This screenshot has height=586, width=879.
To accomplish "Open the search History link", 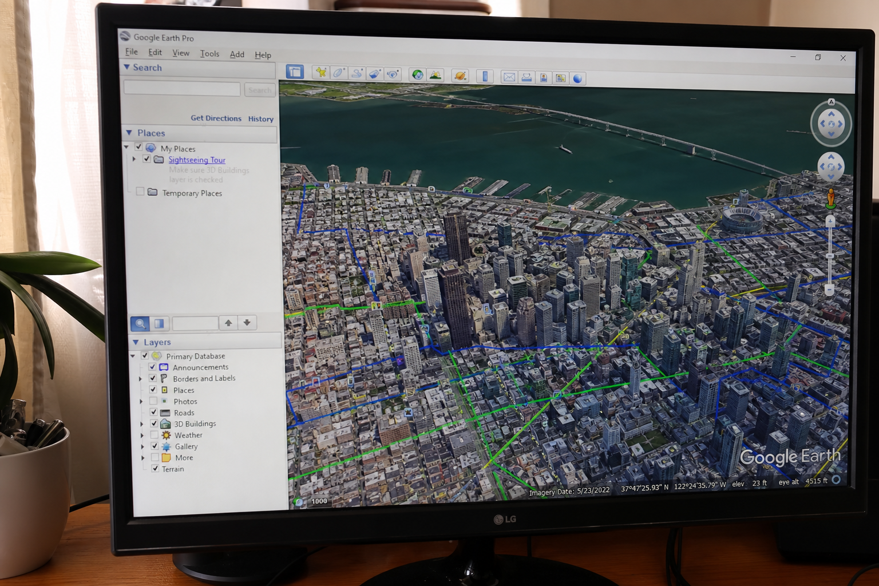I will pyautogui.click(x=260, y=119).
